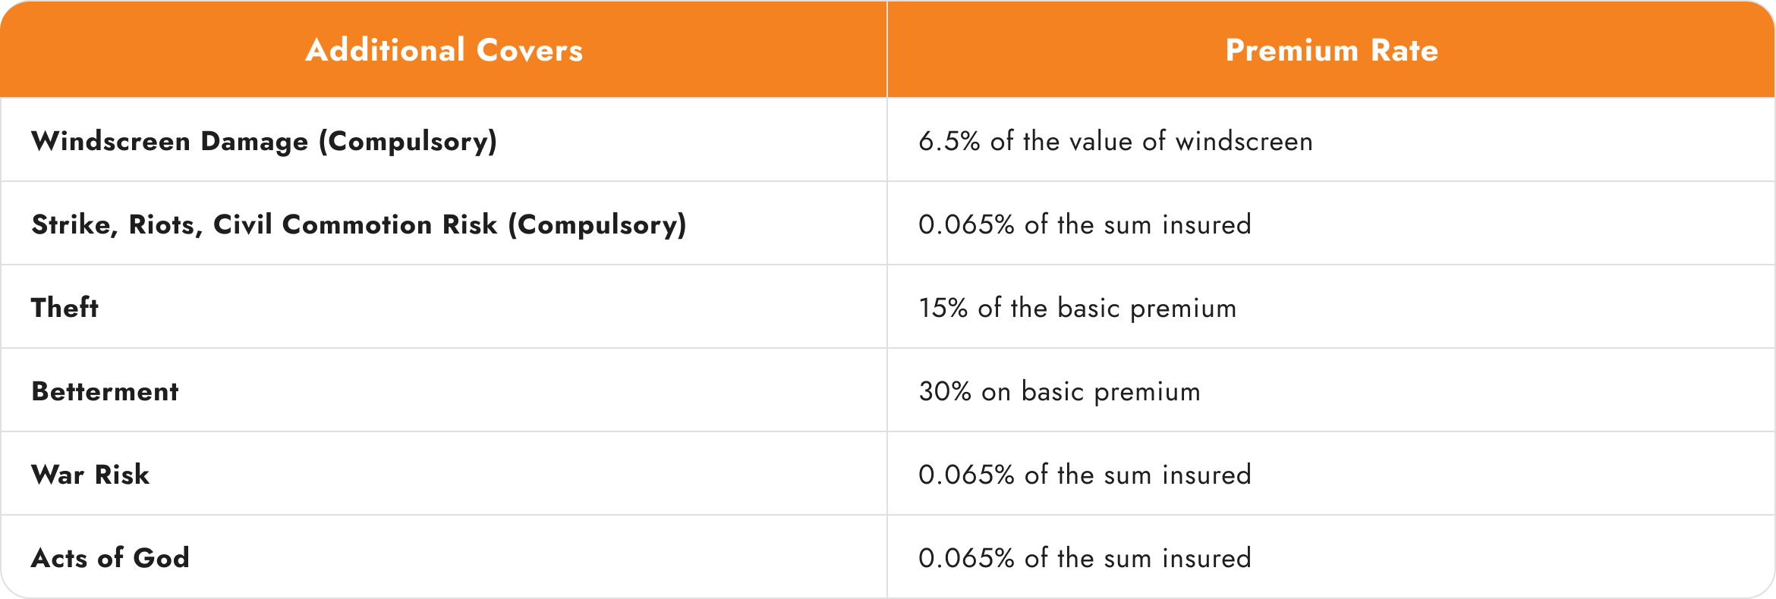The height and width of the screenshot is (599, 1776).
Task: Click the word Compulsory in Strike row
Action: pos(597,224)
